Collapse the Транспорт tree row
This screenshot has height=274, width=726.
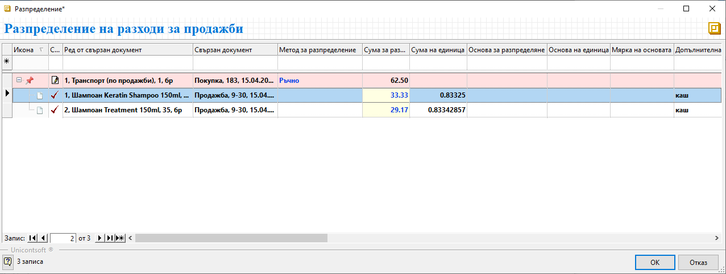[x=19, y=81]
